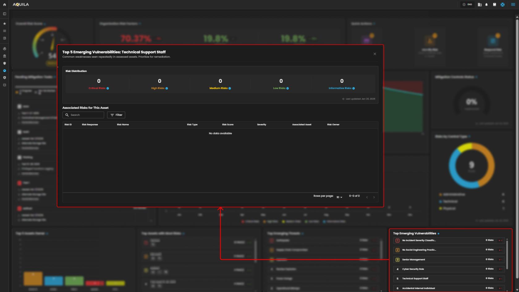
Task: Open the ENG language selector
Action: [x=467, y=5]
